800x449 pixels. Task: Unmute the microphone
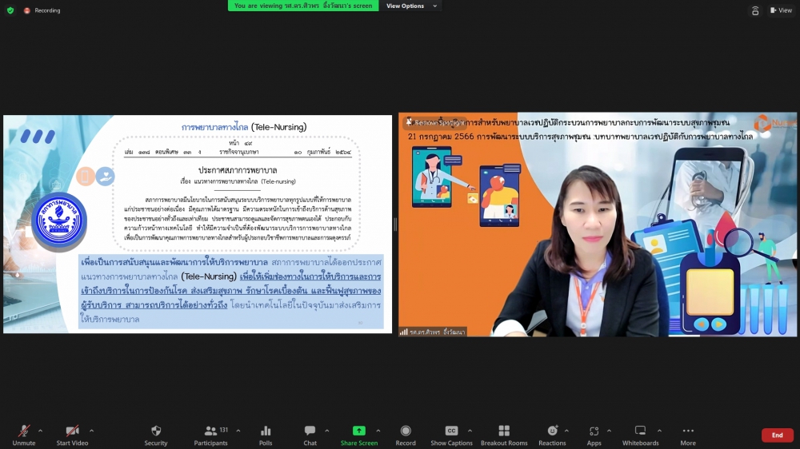click(24, 431)
